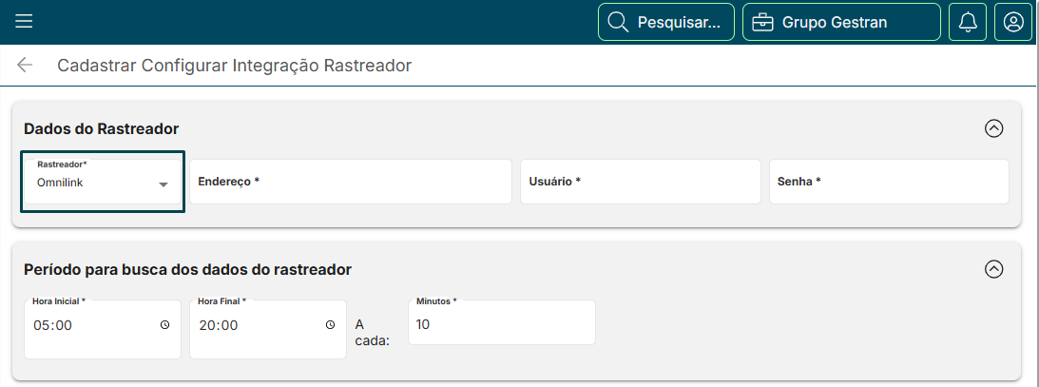This screenshot has width=1039, height=387.
Task: Click the Hora Inicial time value
Action: click(x=53, y=325)
